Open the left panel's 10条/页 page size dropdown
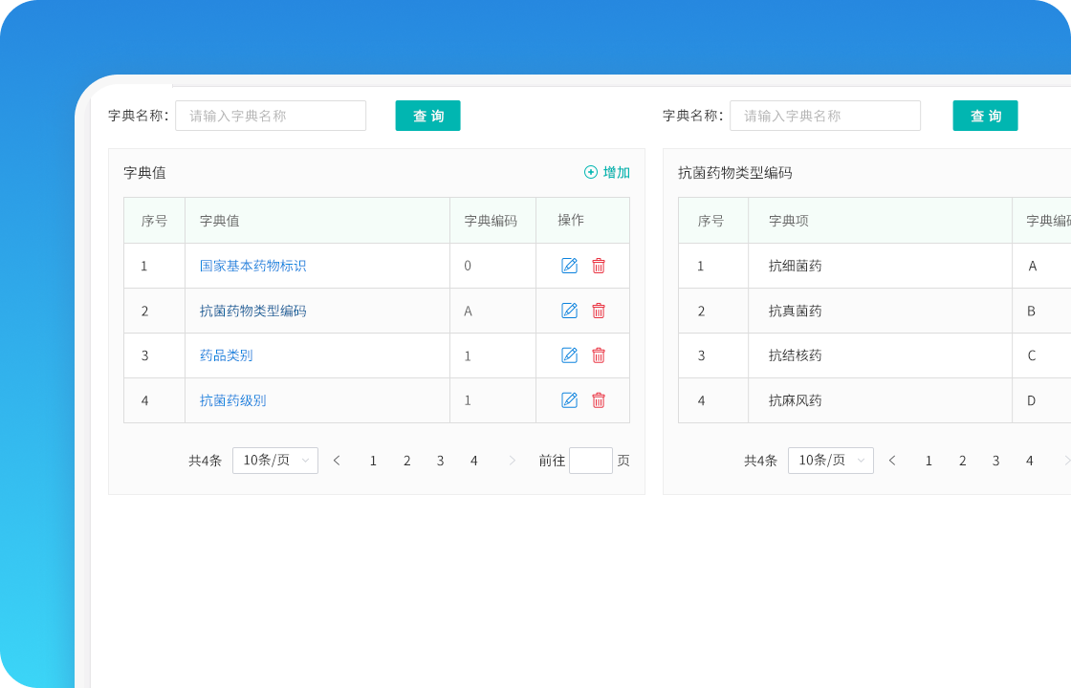 point(275,460)
